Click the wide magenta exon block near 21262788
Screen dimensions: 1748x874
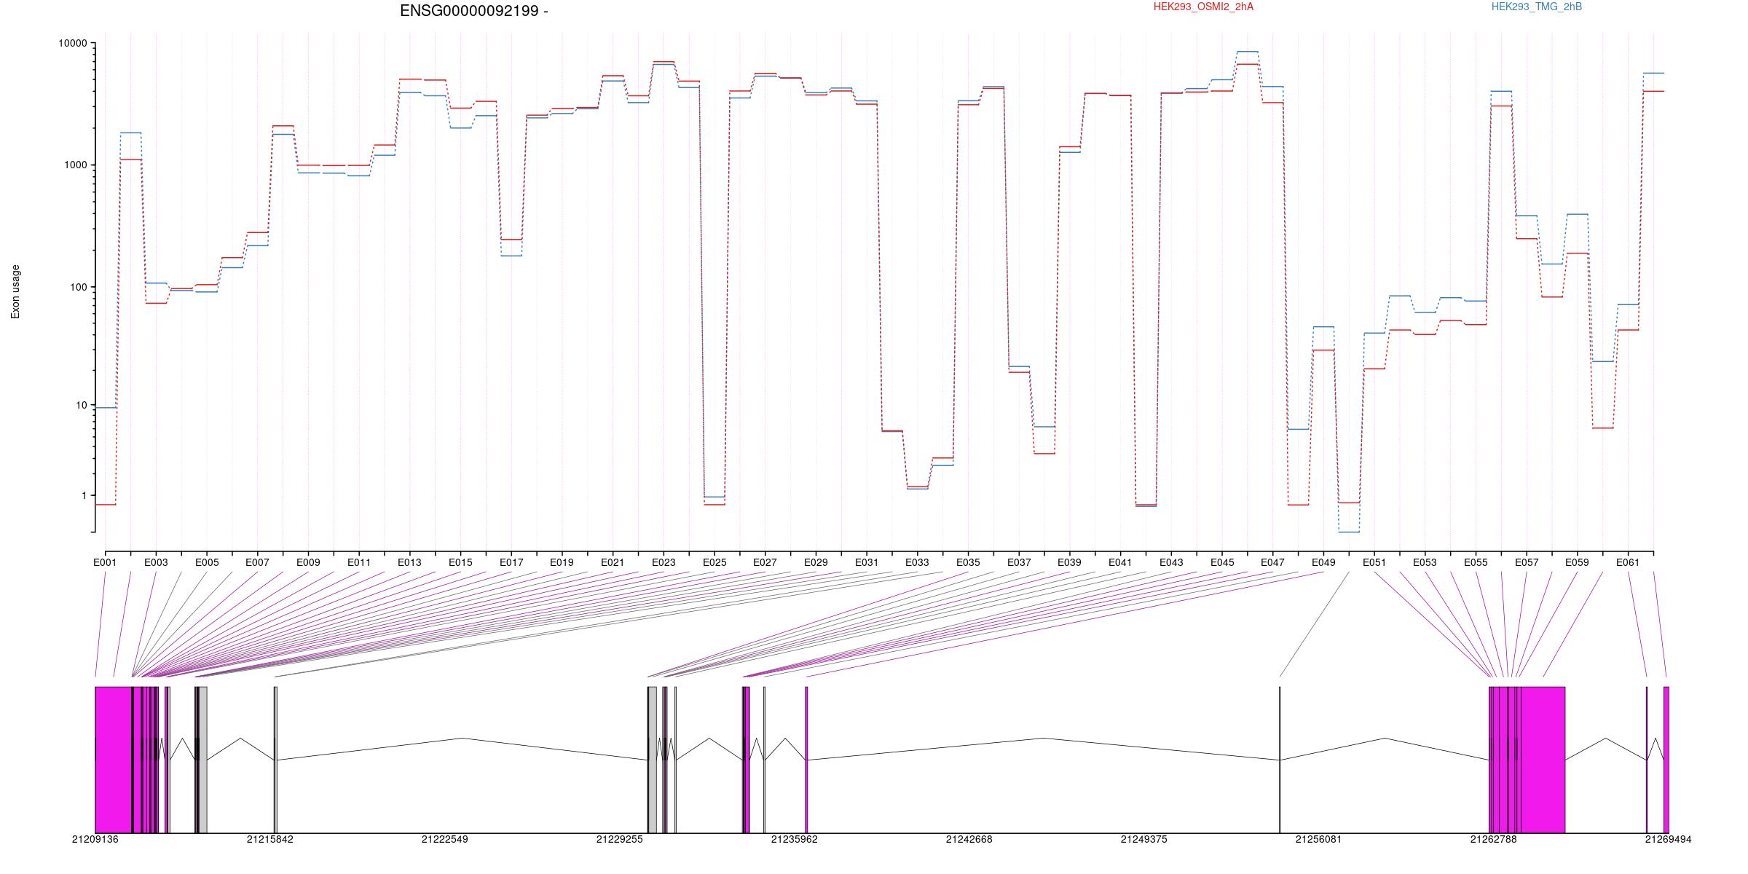(x=1543, y=760)
